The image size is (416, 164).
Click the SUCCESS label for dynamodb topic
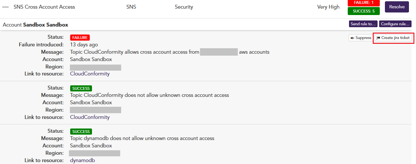pyautogui.click(x=81, y=131)
